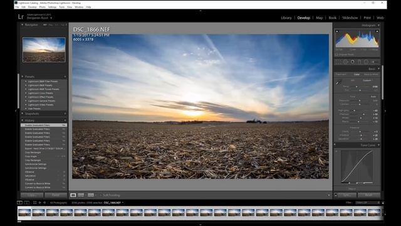The width and height of the screenshot is (401, 226).
Task: Toggle histogram shadow clipping indicator
Action: point(337,31)
